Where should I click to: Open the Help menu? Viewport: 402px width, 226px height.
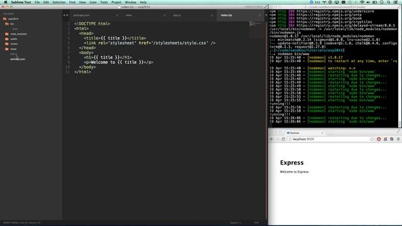[143, 2]
